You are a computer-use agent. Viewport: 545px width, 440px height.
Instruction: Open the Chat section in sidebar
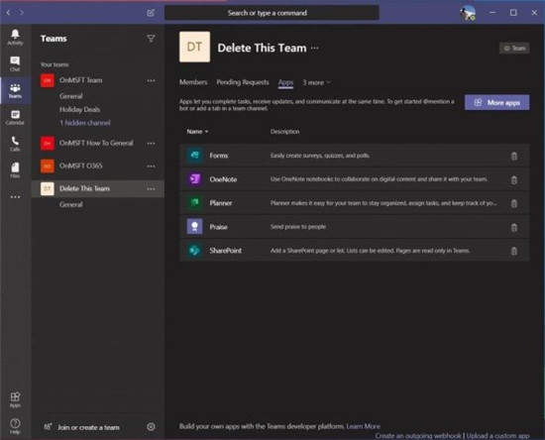[15, 63]
